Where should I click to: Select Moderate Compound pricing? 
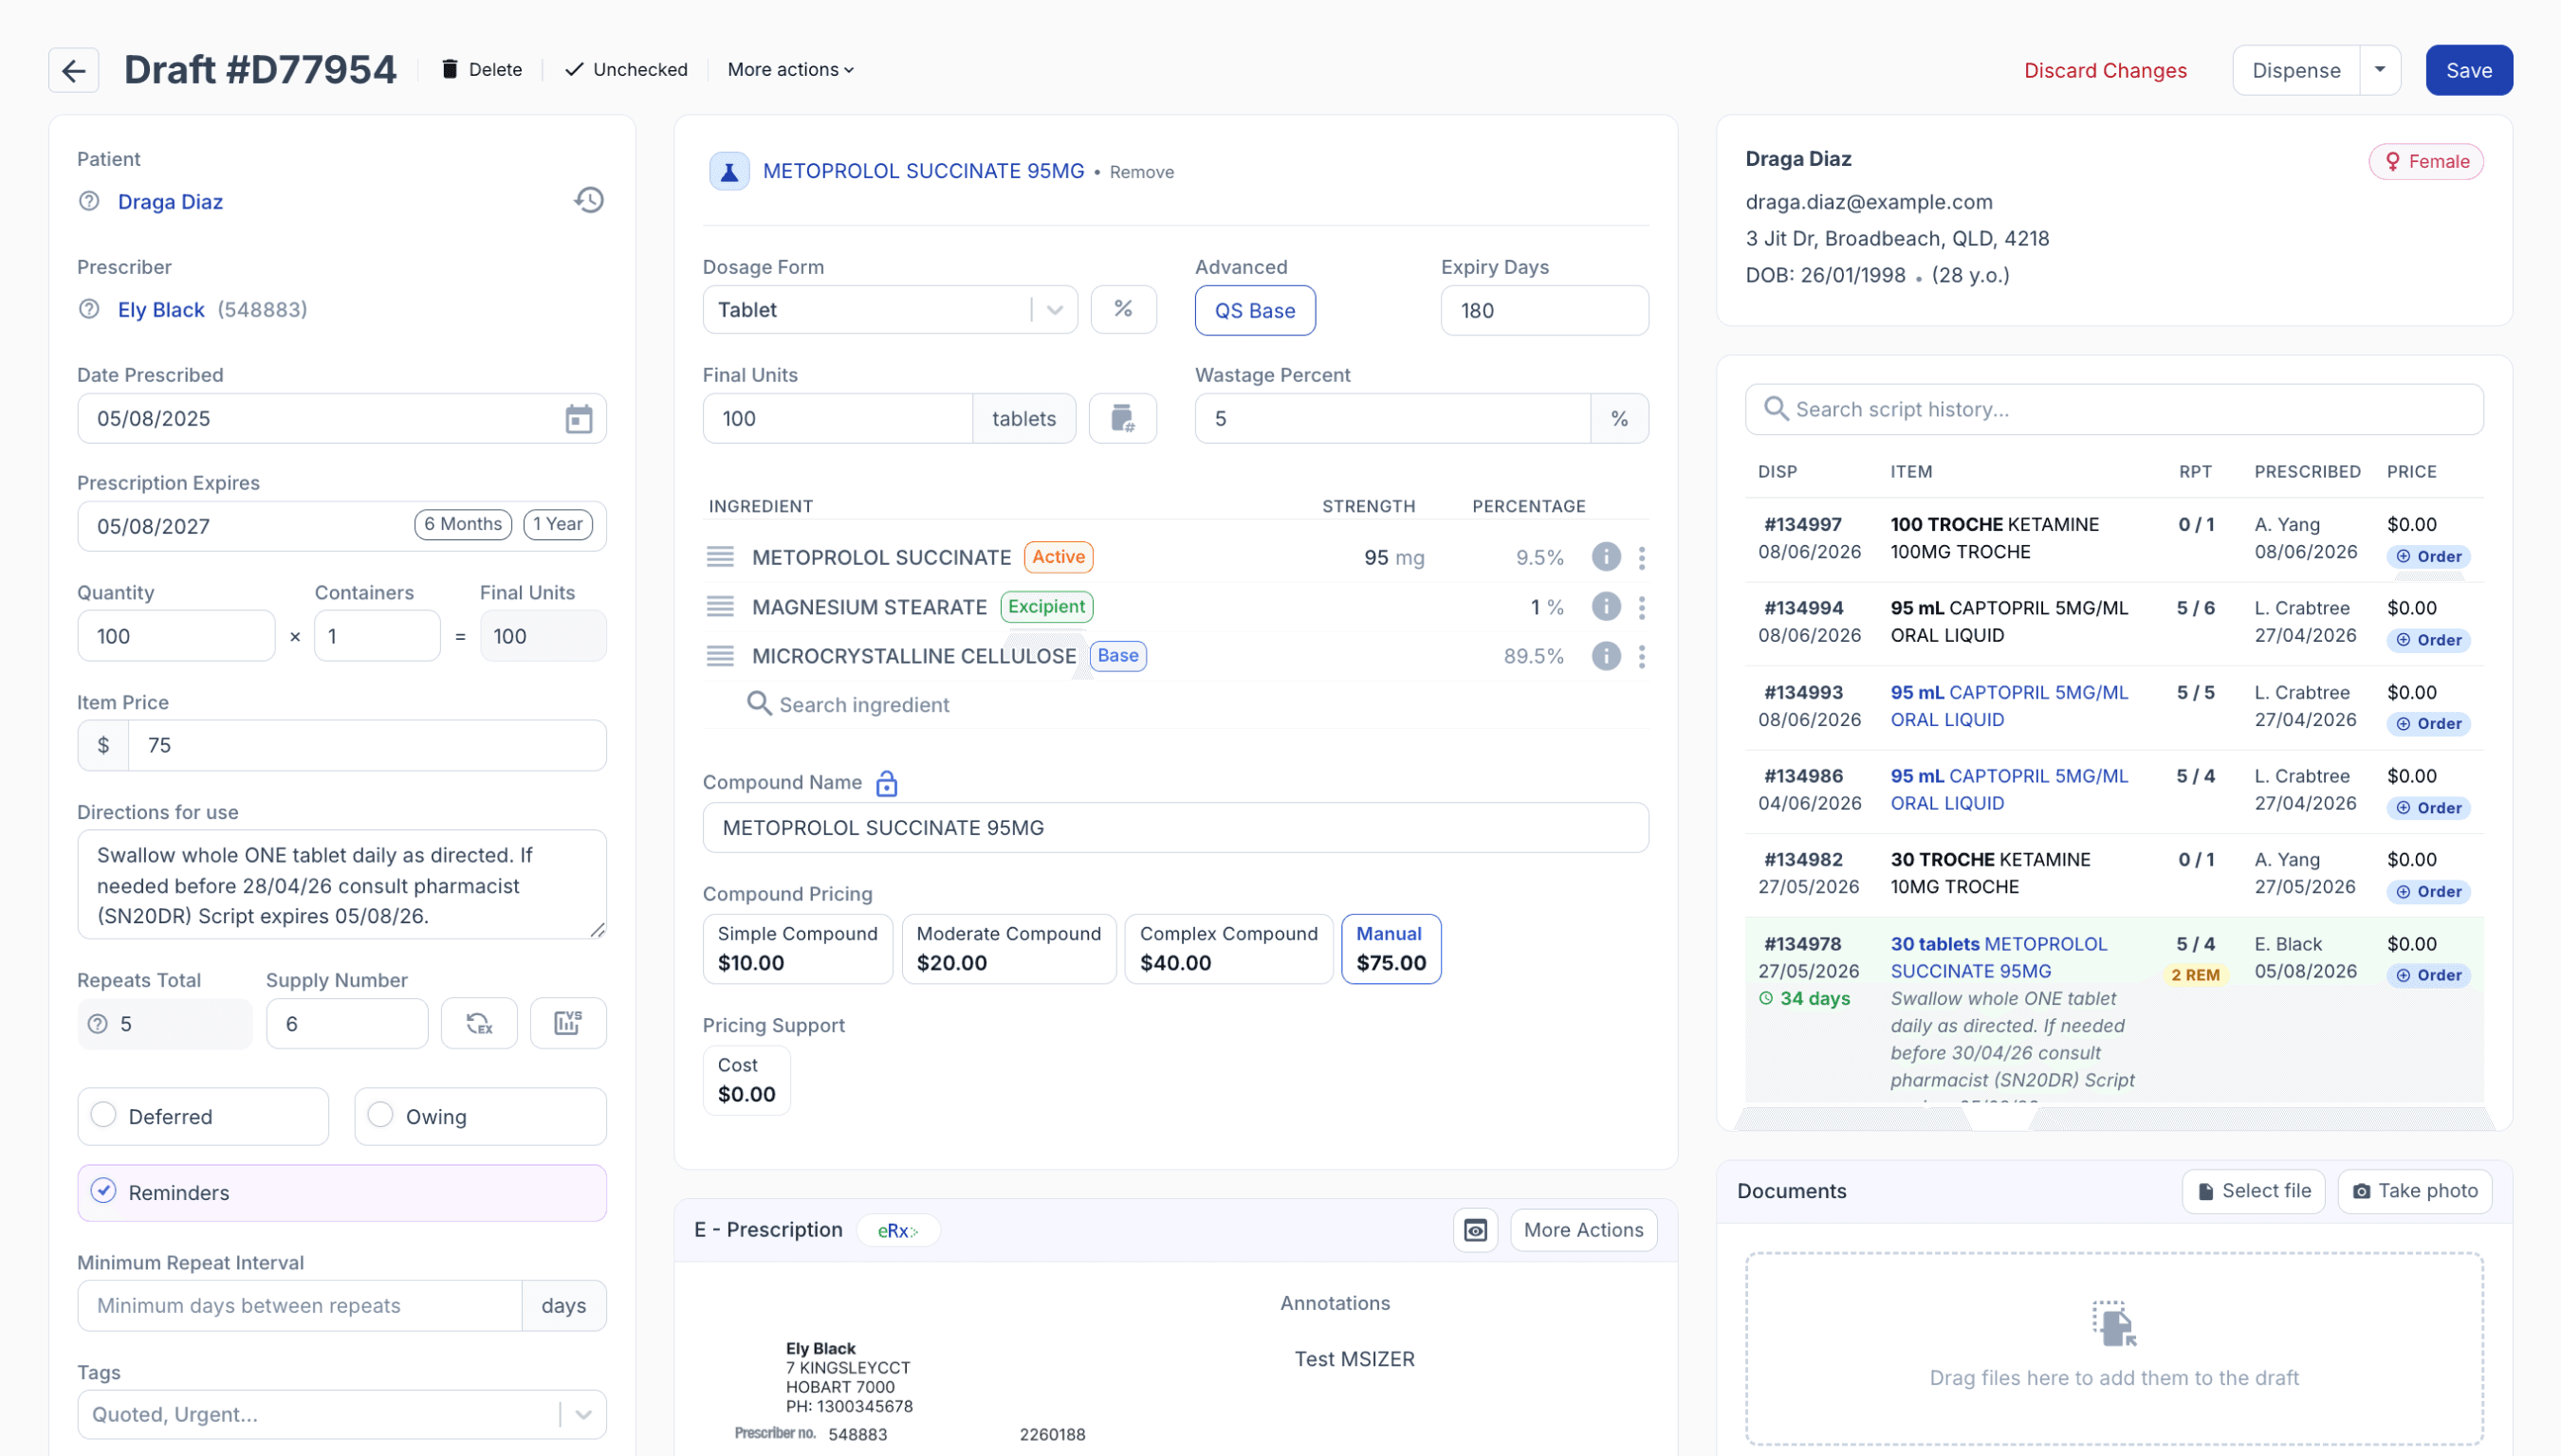pos(1008,948)
